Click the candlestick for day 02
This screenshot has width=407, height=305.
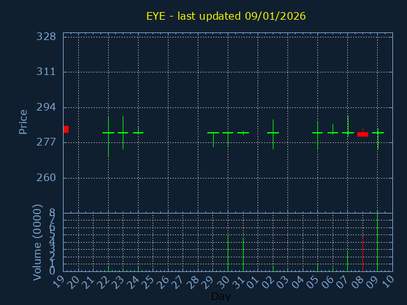273,133
